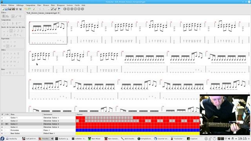251x141 pixels.
Task: Show the fretboard with guitar icon
Action: point(56,9)
